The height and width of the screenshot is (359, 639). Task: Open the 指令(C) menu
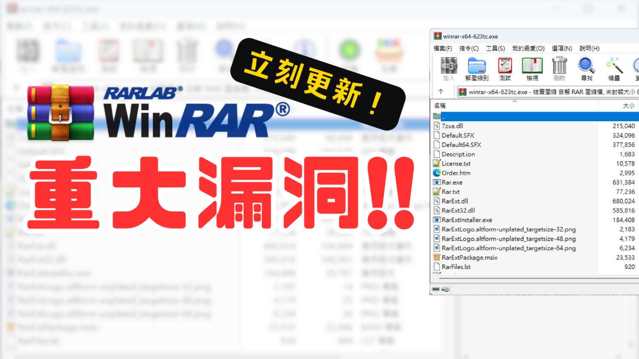tap(469, 48)
